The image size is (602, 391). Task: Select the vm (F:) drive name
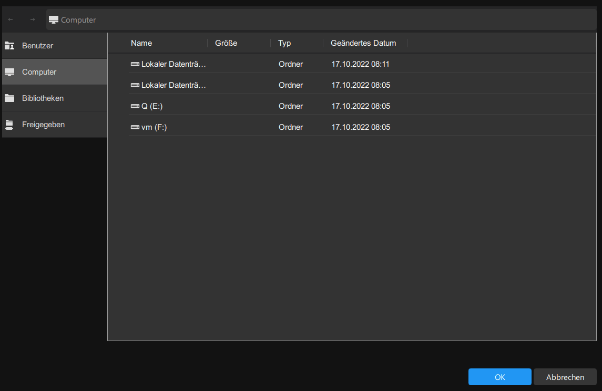154,127
